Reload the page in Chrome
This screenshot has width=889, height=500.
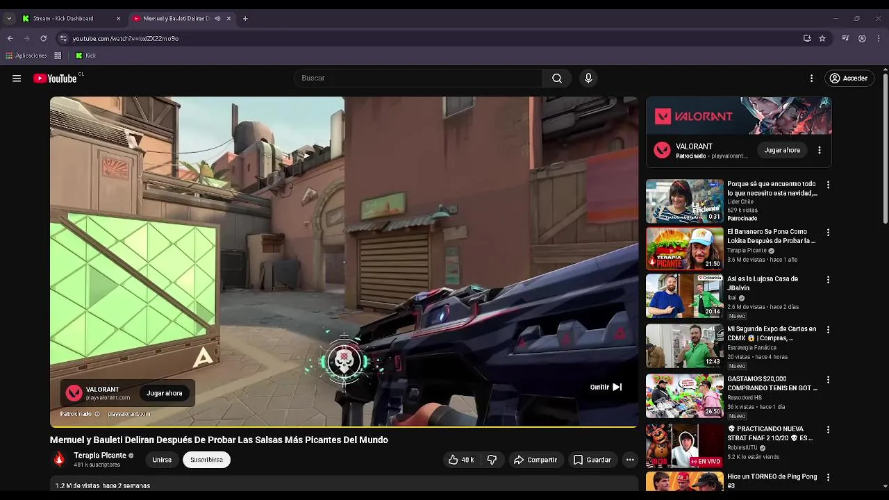click(43, 38)
